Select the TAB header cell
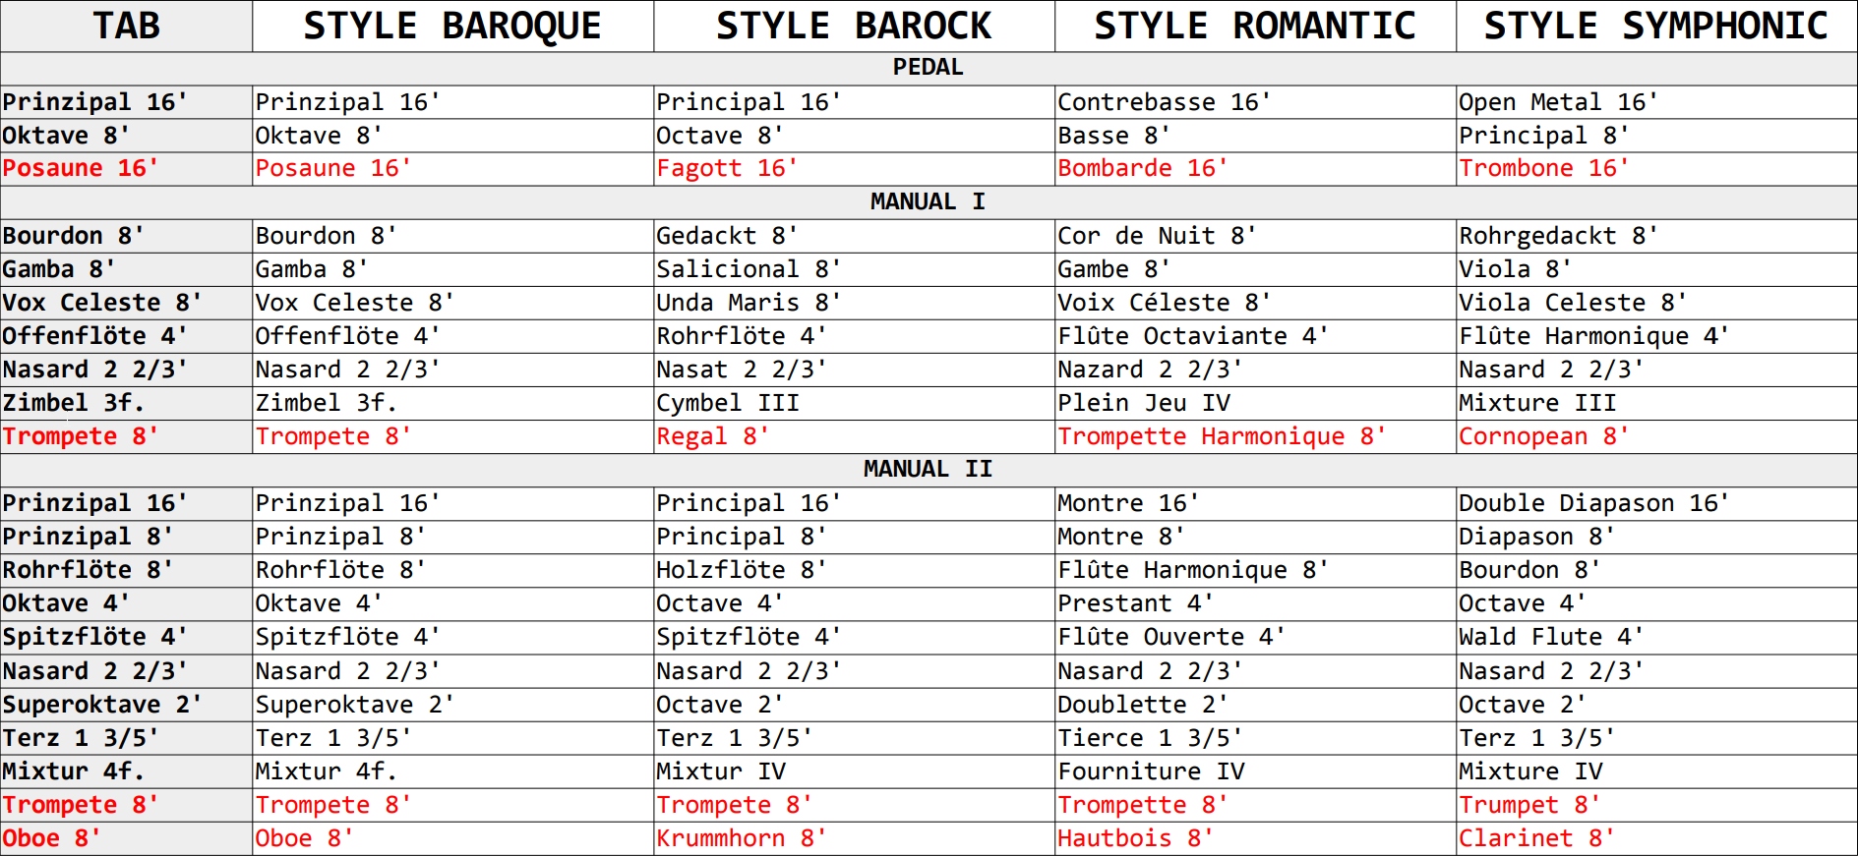Image resolution: width=1858 pixels, height=856 pixels. (x=126, y=27)
